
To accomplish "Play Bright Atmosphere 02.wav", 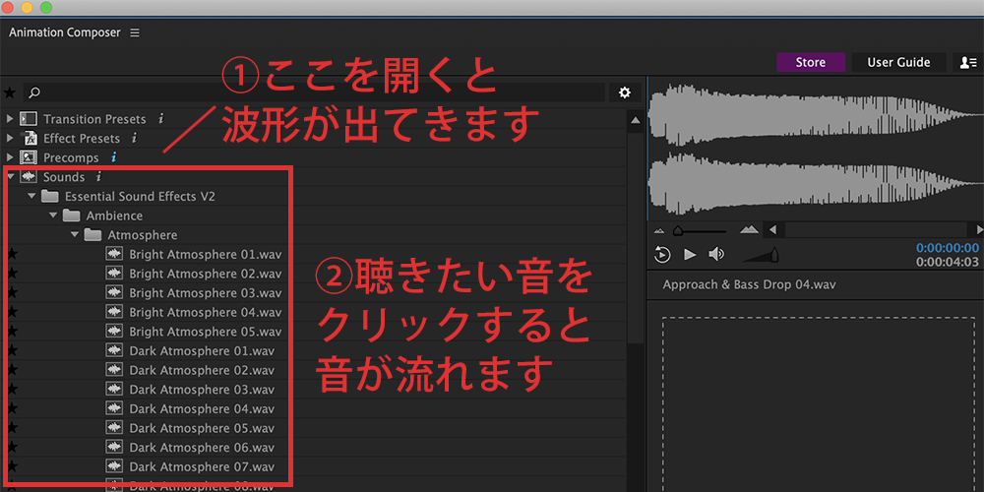I will coord(206,274).
